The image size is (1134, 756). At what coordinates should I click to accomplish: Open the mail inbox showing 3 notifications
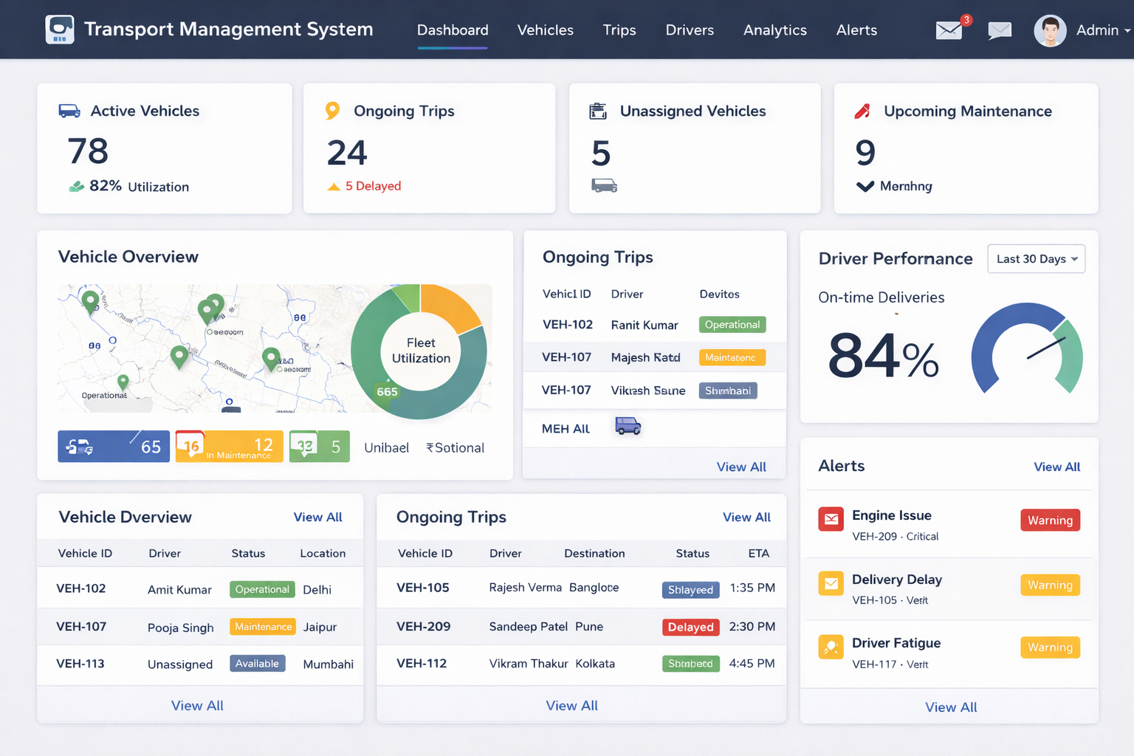point(949,31)
